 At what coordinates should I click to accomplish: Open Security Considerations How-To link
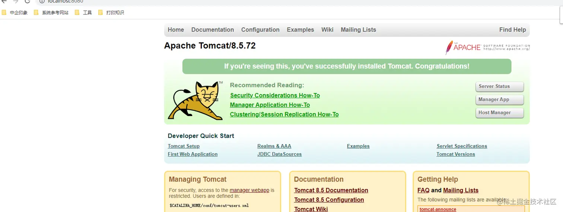coord(275,96)
